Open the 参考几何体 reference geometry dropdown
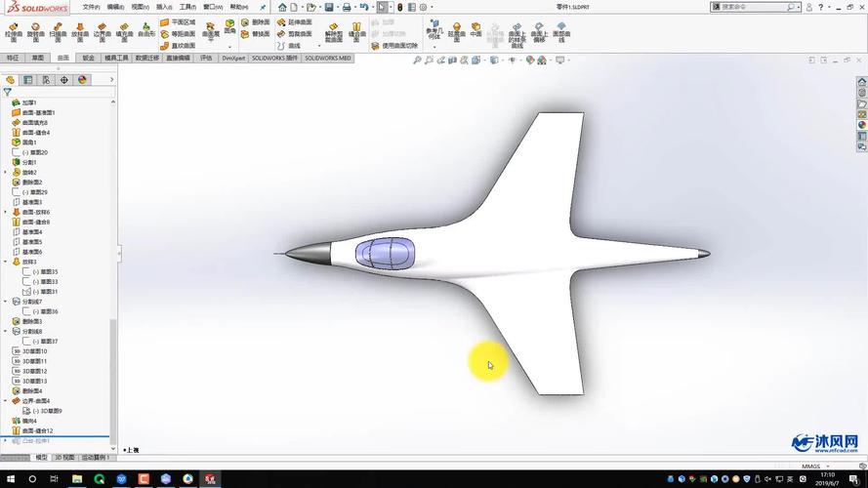 (434, 32)
